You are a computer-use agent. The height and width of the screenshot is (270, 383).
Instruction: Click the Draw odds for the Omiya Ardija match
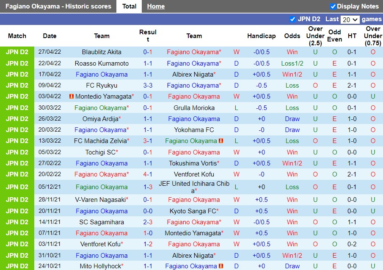(292, 119)
